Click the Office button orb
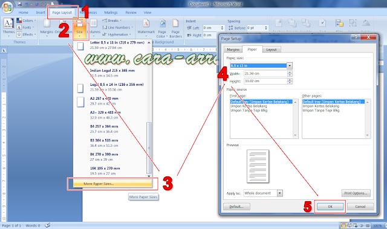 click(7, 7)
